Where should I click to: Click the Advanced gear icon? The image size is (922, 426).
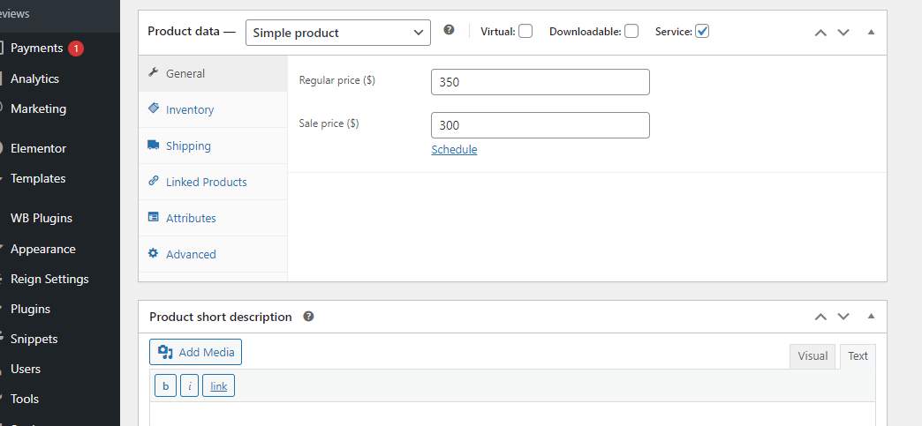click(x=154, y=253)
